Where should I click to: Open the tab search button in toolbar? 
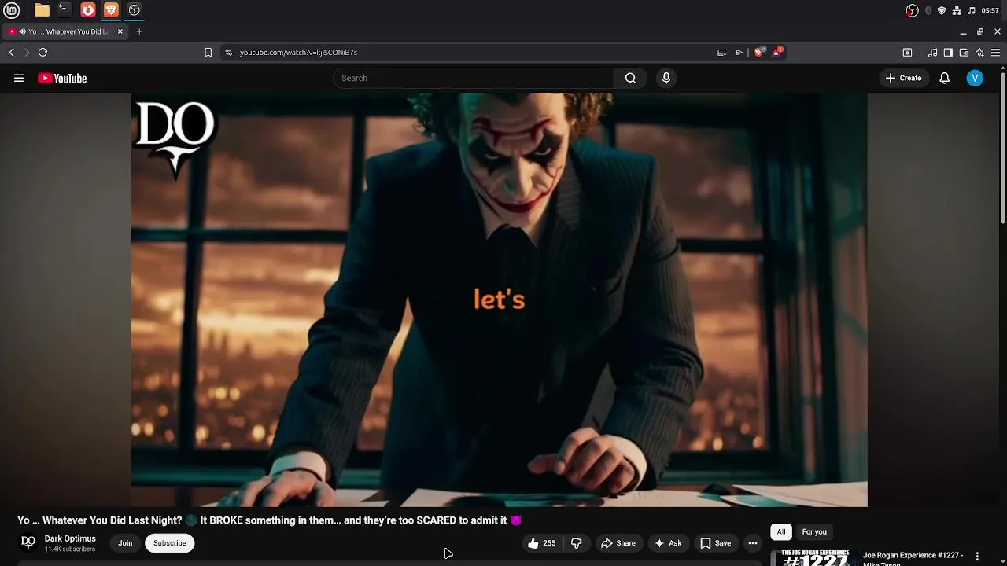[x=907, y=53]
